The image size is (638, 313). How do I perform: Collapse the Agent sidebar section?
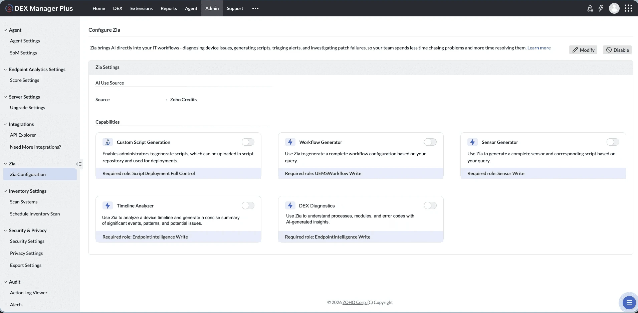(x=5, y=30)
